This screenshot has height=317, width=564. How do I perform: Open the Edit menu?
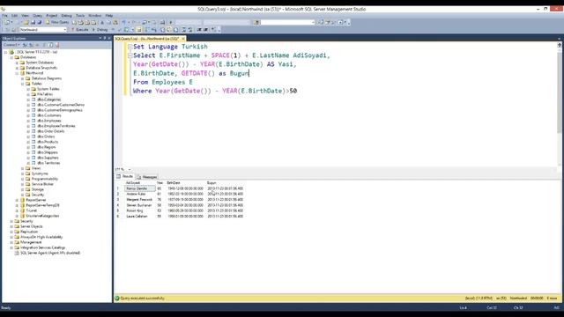tap(14, 16)
